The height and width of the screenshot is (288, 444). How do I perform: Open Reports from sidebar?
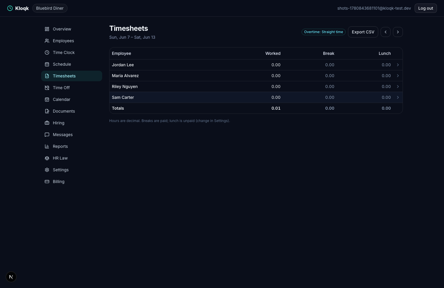(x=72, y=146)
